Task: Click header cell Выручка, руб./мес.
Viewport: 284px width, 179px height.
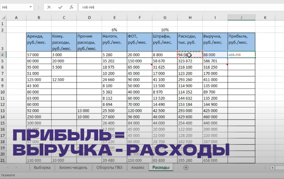Action: [x=215, y=42]
